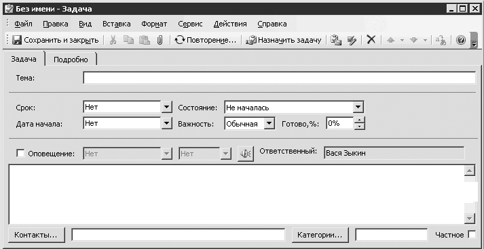Click the Insert file paperclip icon
Screen dimensions: 484x249
[x=160, y=40]
